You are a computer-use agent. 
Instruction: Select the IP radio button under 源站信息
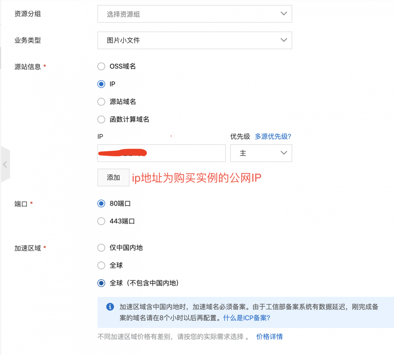[101, 84]
